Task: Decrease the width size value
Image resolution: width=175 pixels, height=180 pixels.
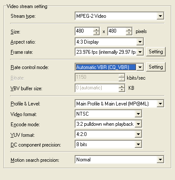Action: click(x=96, y=33)
